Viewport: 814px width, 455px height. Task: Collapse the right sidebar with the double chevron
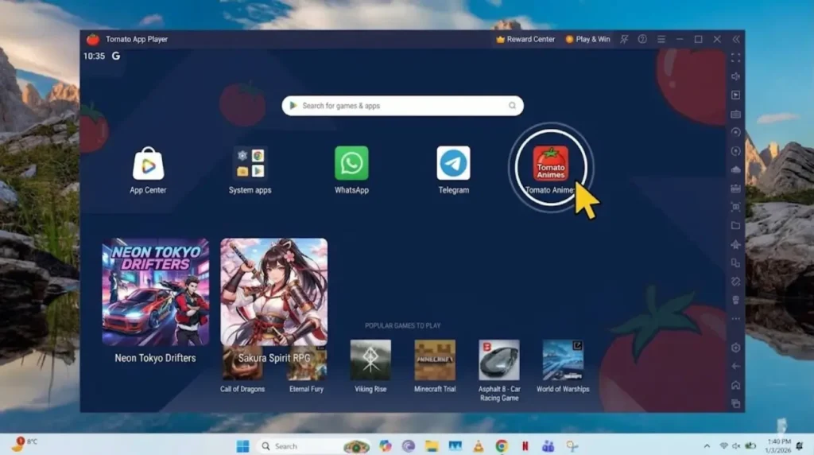tap(735, 39)
